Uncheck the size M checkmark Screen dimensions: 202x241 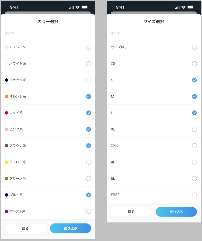coord(194,96)
